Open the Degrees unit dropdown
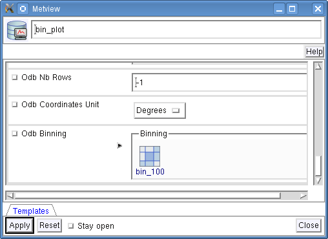The image size is (328, 239). pyautogui.click(x=159, y=110)
